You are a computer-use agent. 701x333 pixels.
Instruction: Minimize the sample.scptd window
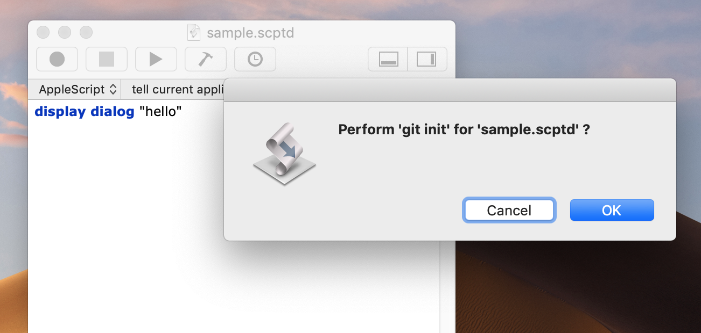65,32
